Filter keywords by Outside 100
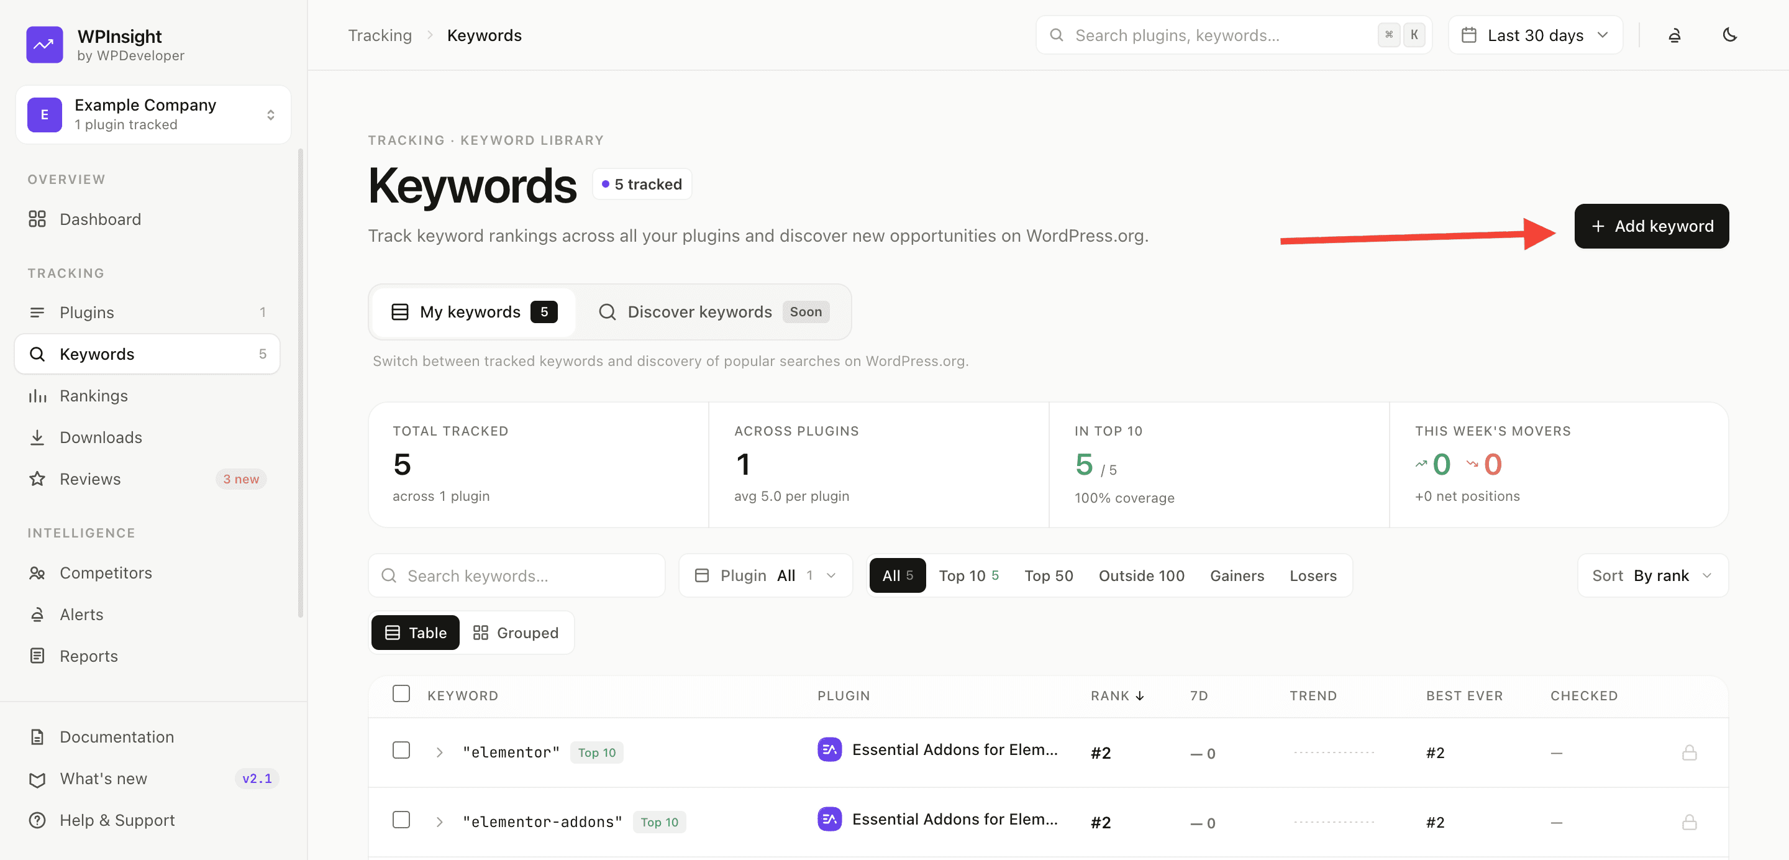This screenshot has height=860, width=1789. tap(1141, 576)
